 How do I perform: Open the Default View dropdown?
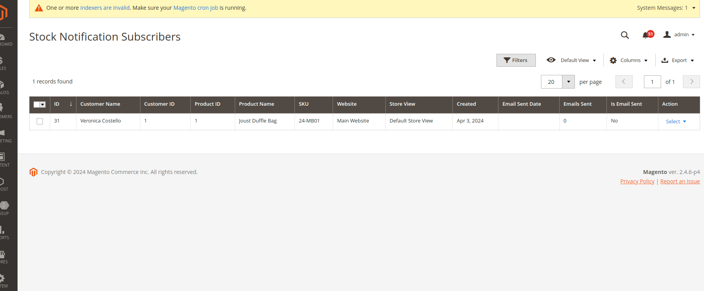[x=571, y=60]
